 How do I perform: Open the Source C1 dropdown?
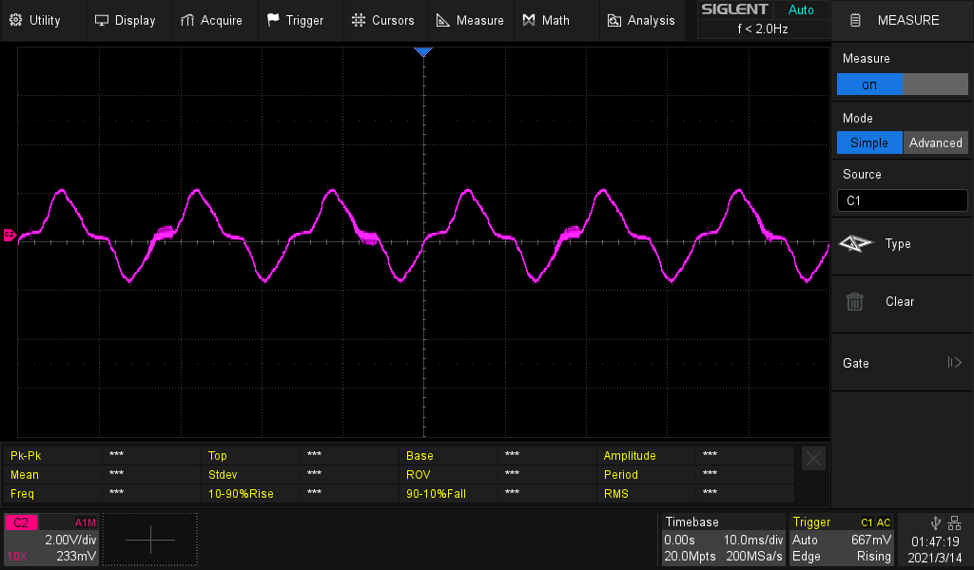(902, 200)
